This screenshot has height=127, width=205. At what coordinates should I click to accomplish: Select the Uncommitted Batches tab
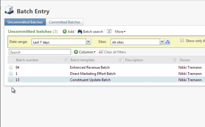[25, 22]
